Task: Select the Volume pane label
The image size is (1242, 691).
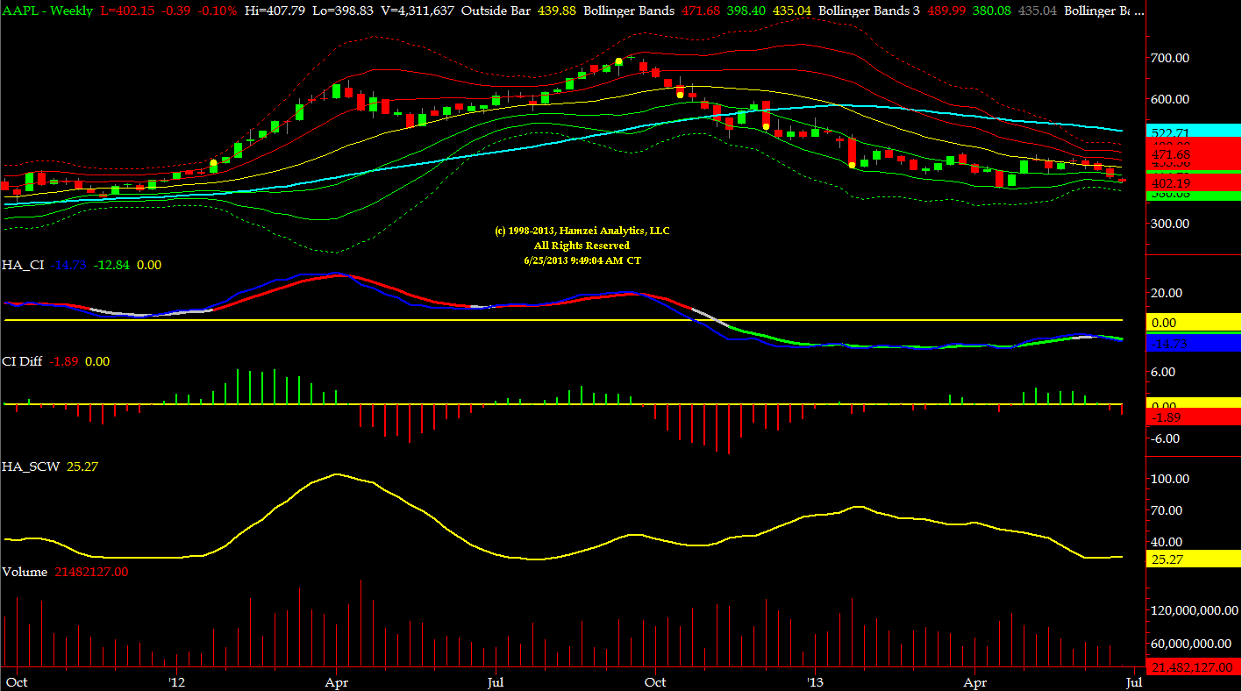Action: pos(25,572)
